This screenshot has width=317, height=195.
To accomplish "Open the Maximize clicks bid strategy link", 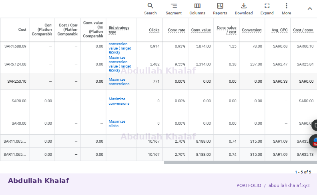I will pos(117,123).
